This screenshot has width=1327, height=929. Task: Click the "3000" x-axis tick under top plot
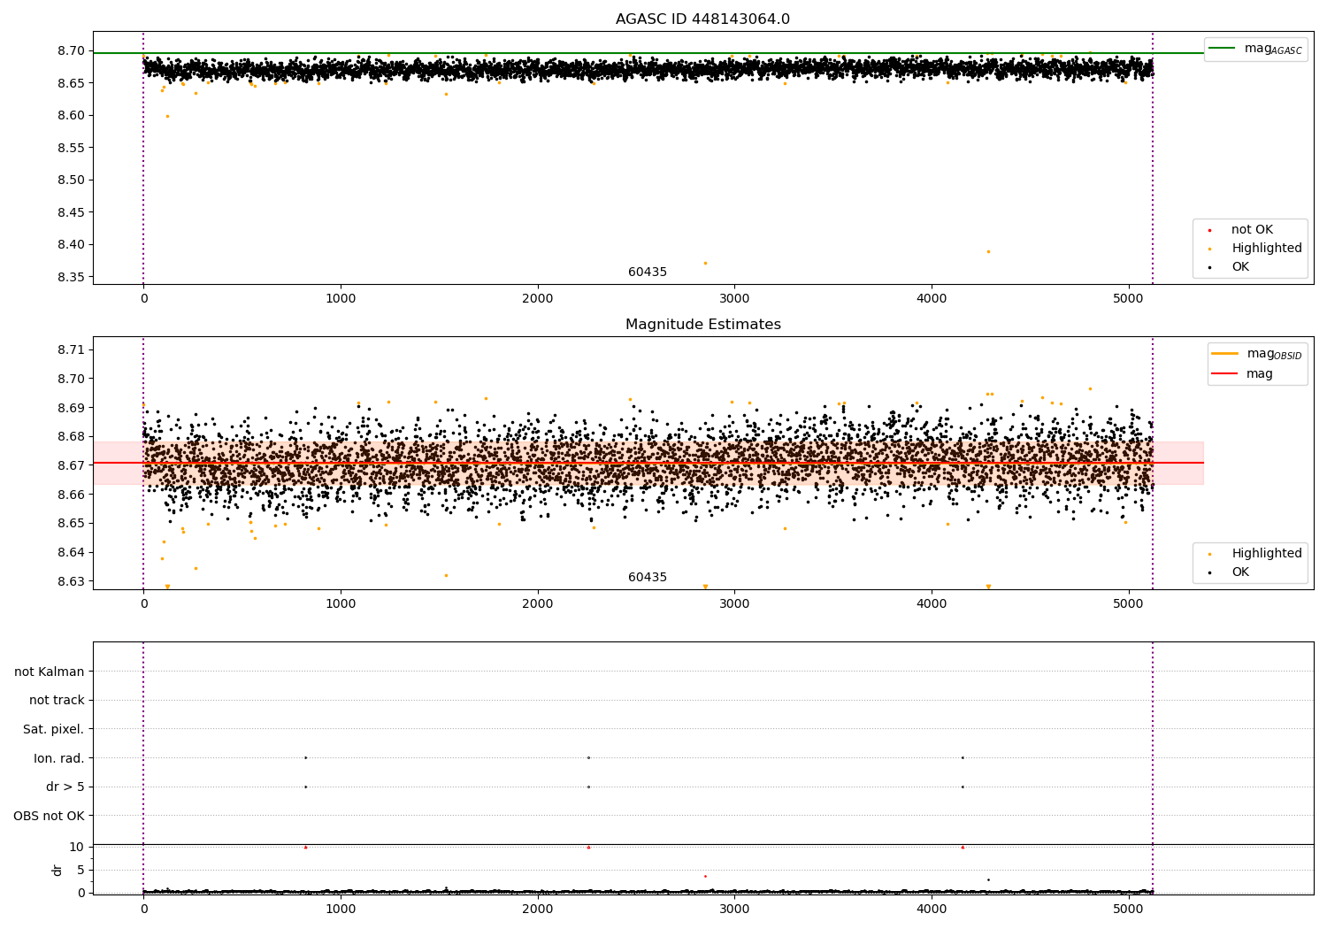734,299
